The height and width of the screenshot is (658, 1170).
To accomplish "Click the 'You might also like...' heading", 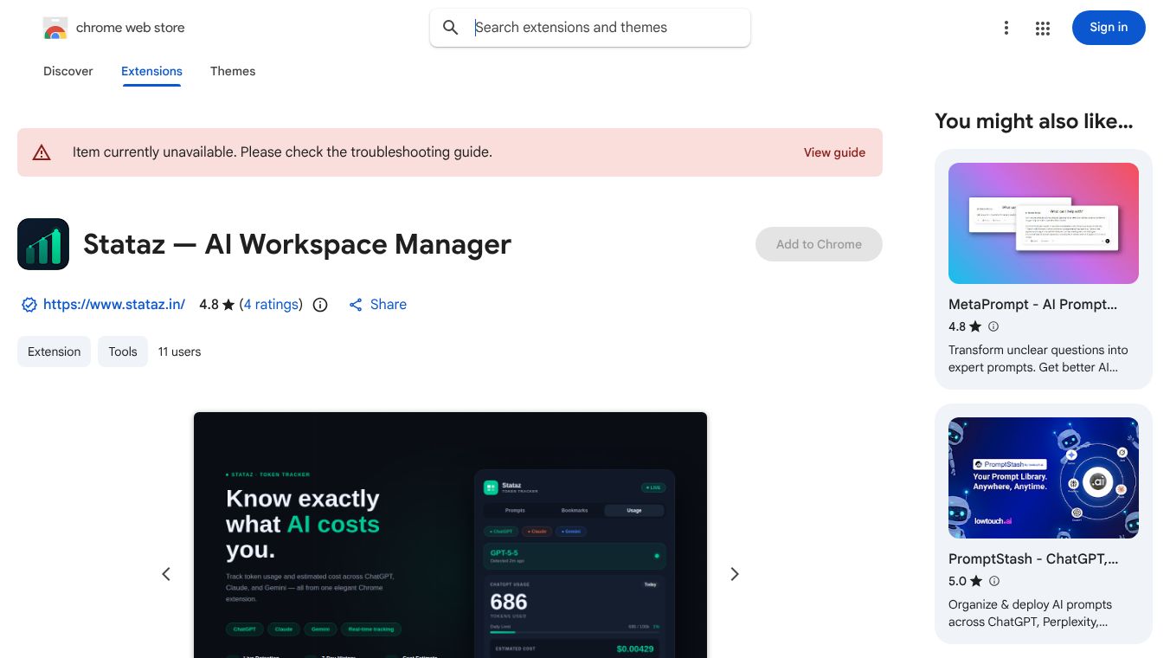I will [1033, 122].
